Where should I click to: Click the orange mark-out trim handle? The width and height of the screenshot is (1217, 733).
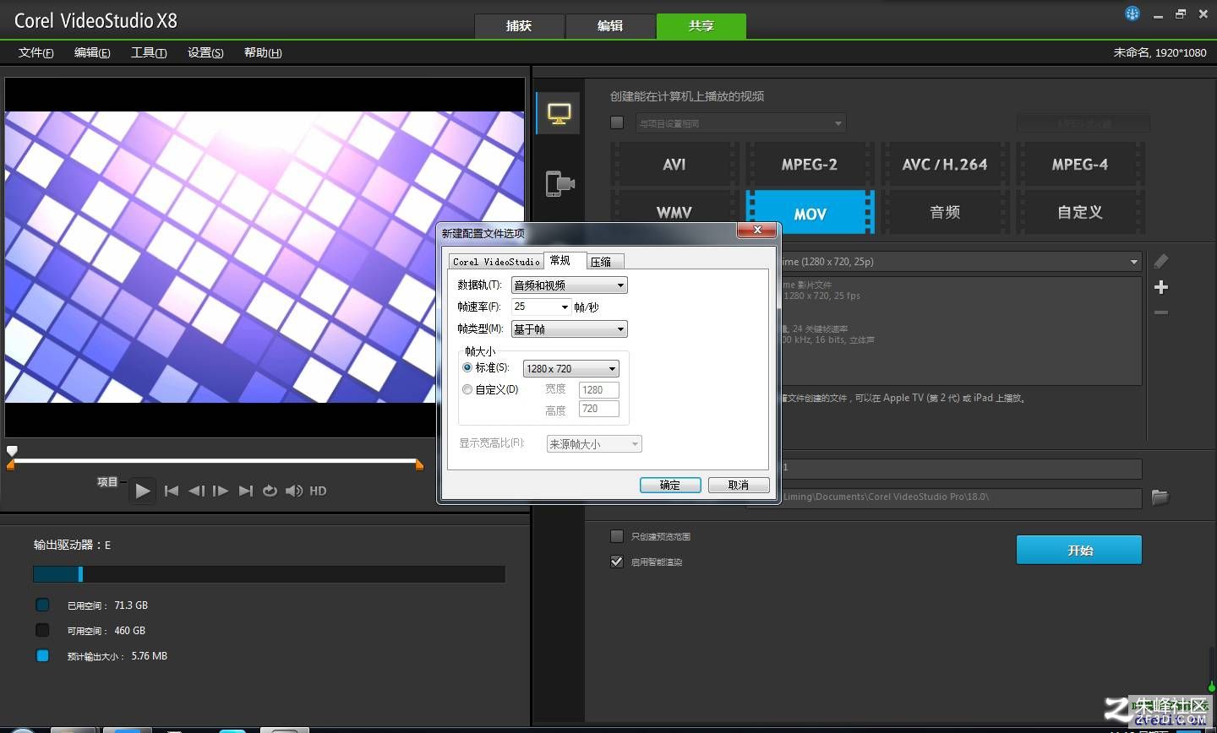(419, 464)
